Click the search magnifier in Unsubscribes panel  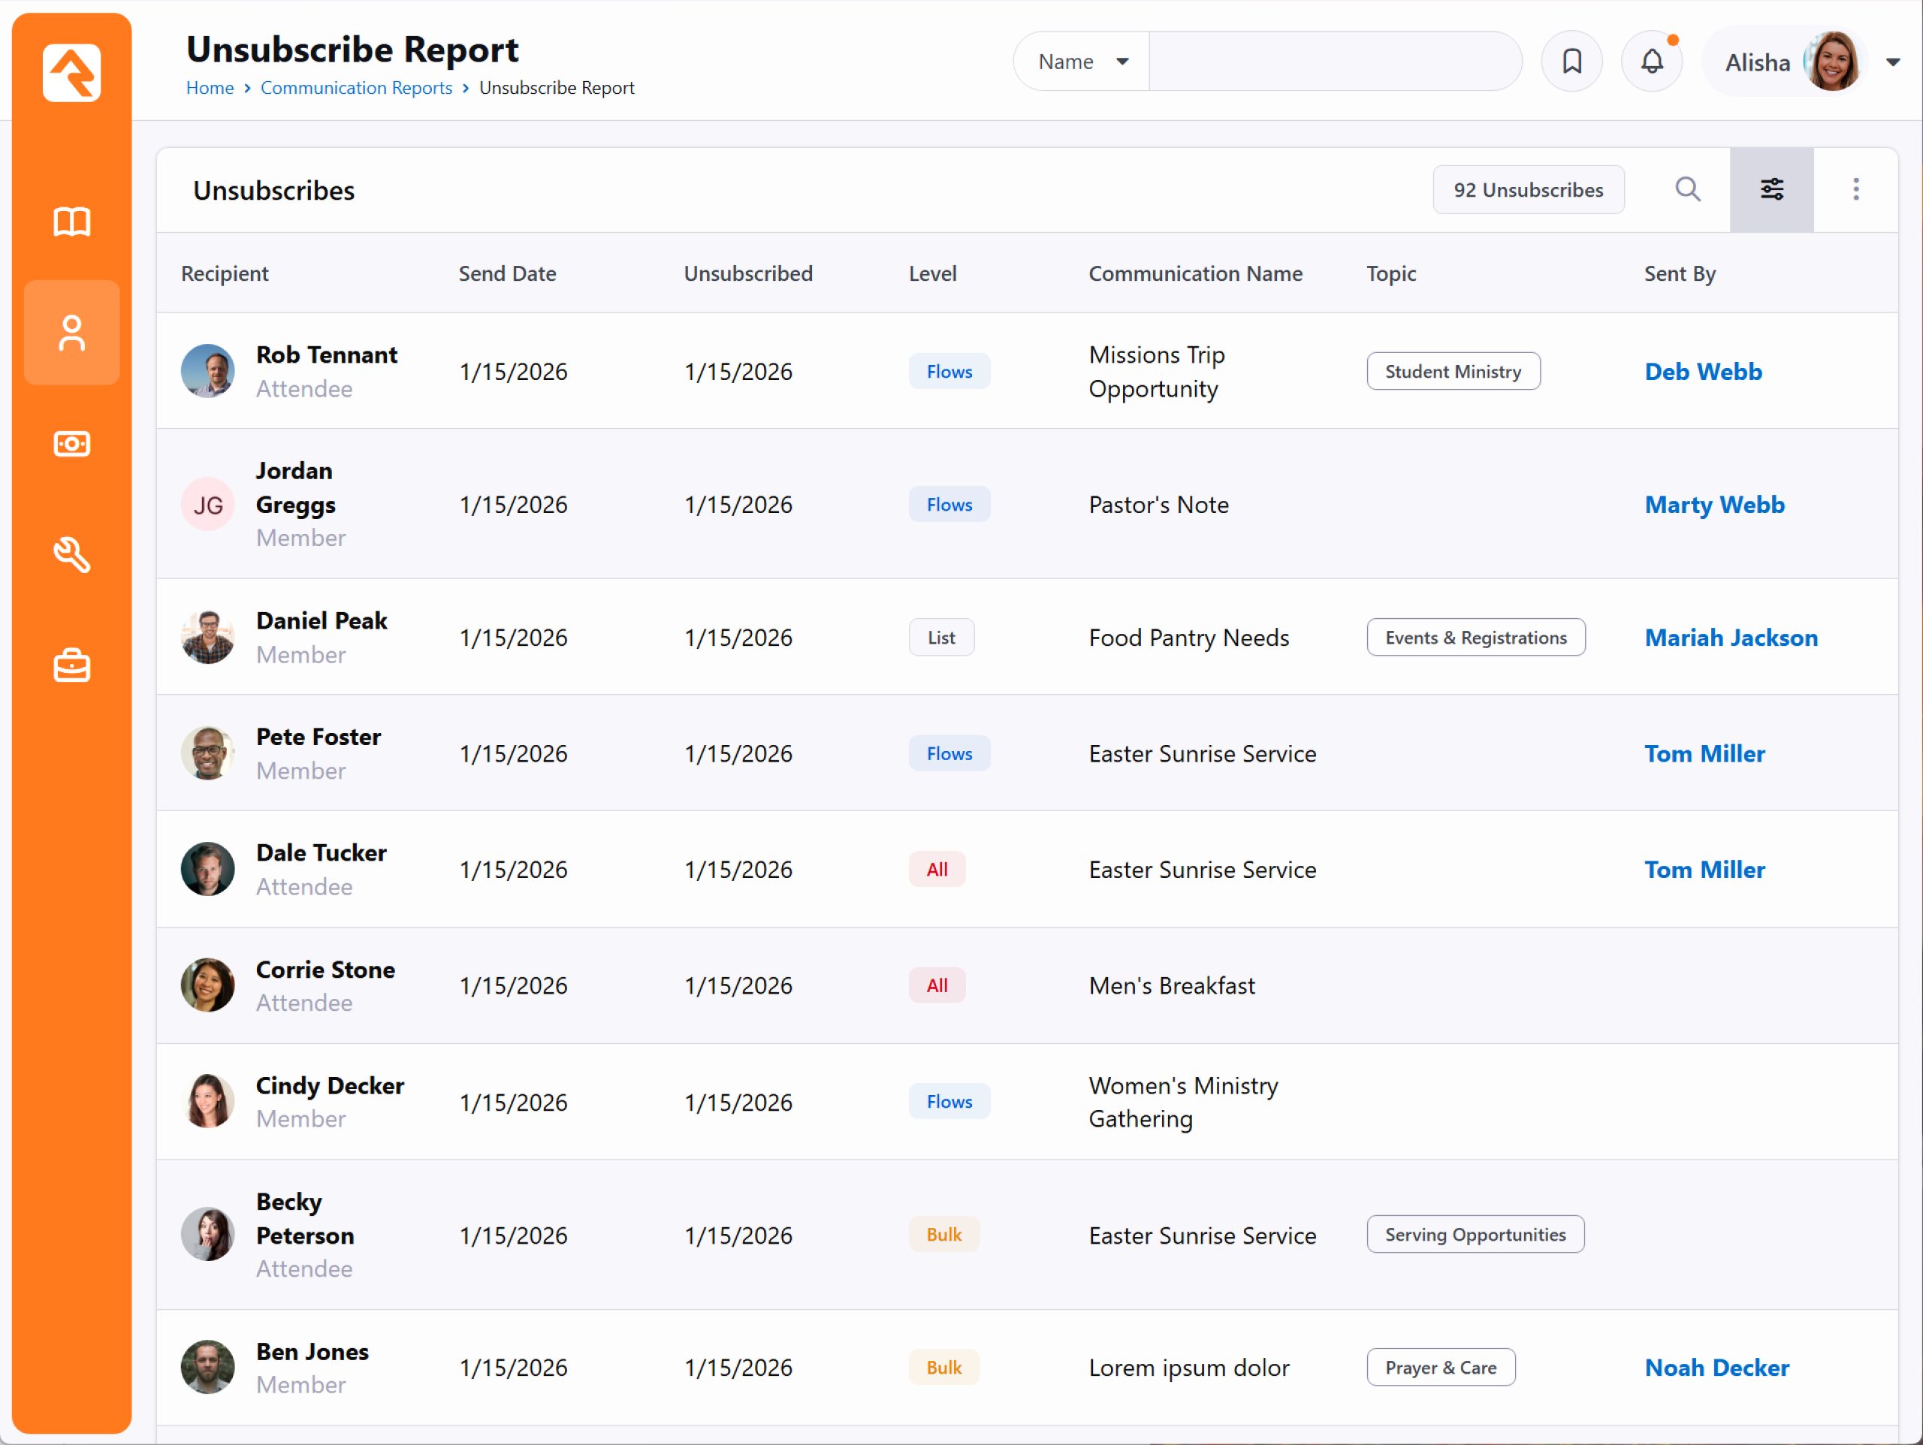[x=1687, y=189]
